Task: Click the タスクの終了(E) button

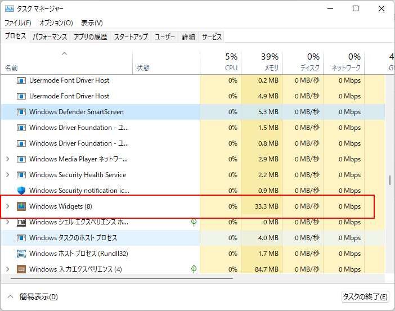Action: tap(365, 296)
